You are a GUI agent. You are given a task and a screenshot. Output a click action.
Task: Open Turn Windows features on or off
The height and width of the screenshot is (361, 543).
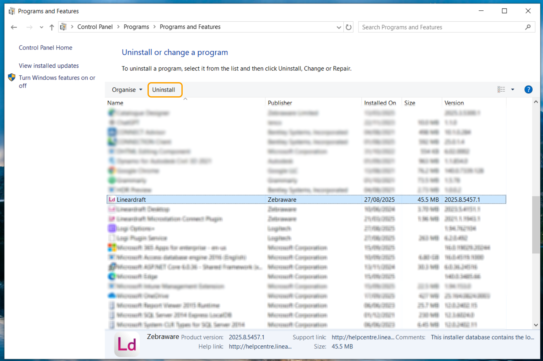click(x=57, y=82)
